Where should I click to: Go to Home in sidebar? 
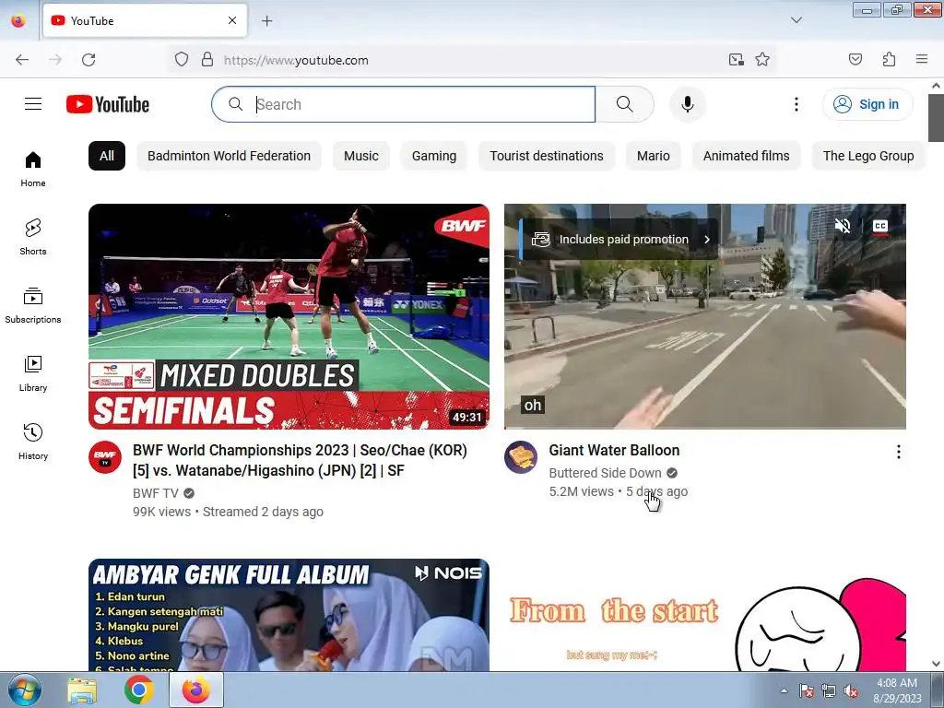click(33, 170)
